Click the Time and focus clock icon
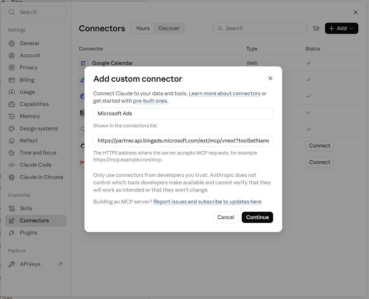 pos(12,153)
